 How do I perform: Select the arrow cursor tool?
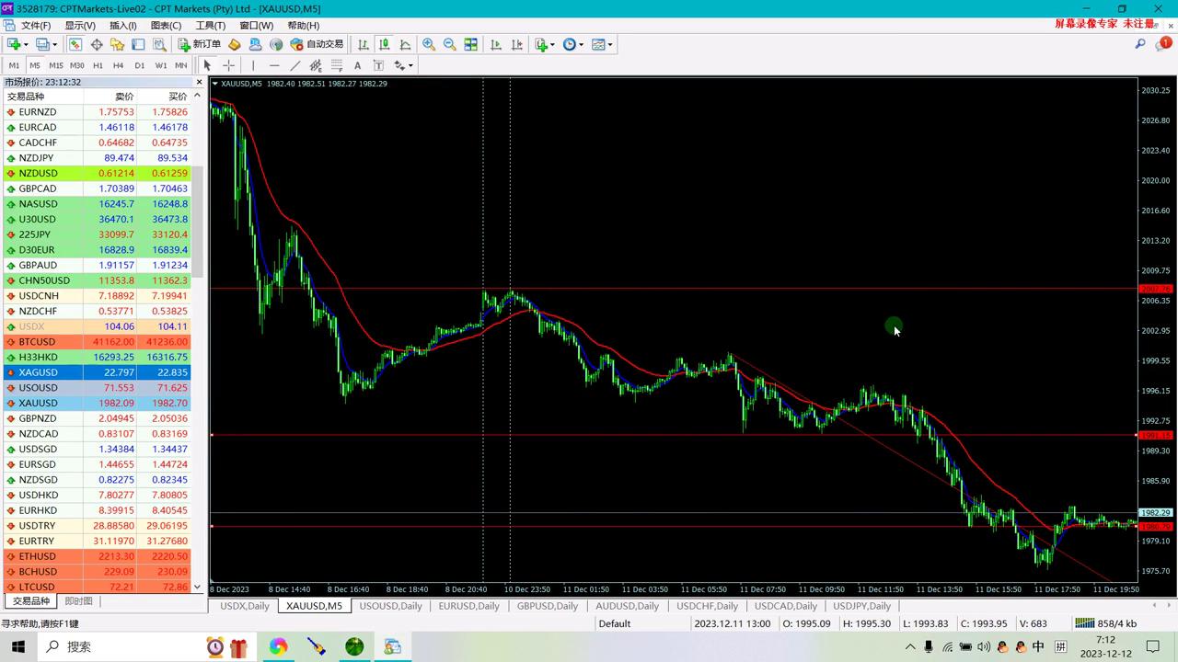(x=207, y=65)
